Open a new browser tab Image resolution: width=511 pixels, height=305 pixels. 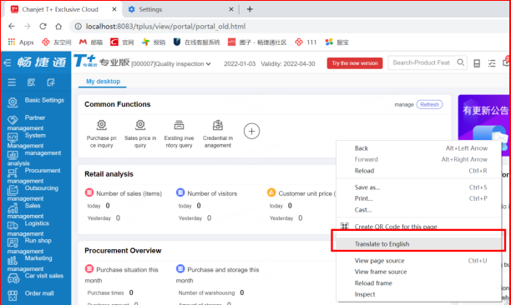(x=250, y=9)
